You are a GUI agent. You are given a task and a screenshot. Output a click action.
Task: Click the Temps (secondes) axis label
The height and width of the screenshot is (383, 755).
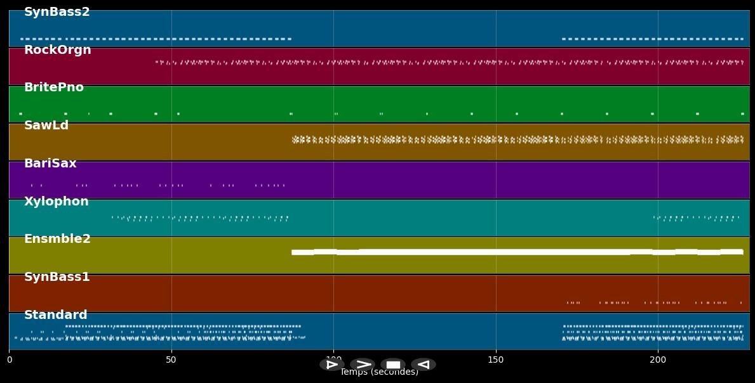[379, 373]
